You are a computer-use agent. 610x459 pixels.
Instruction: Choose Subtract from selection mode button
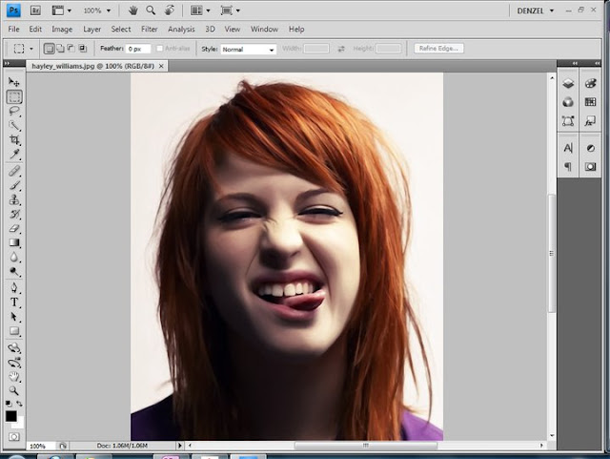71,49
